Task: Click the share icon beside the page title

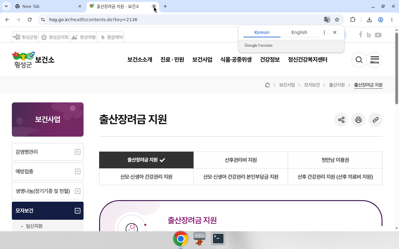Action: [341, 120]
